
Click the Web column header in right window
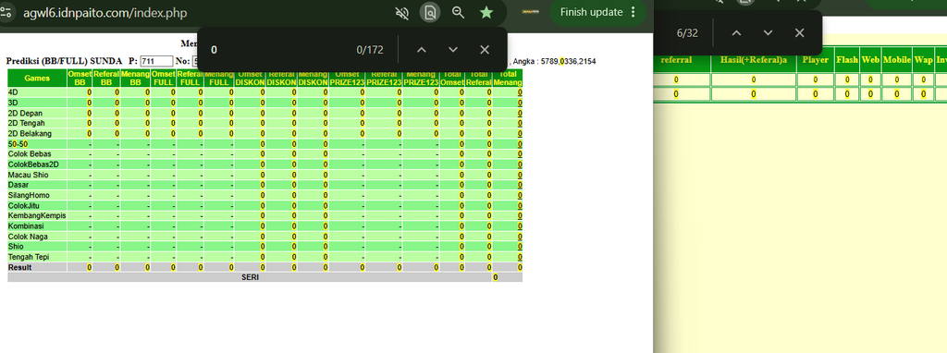coord(870,60)
